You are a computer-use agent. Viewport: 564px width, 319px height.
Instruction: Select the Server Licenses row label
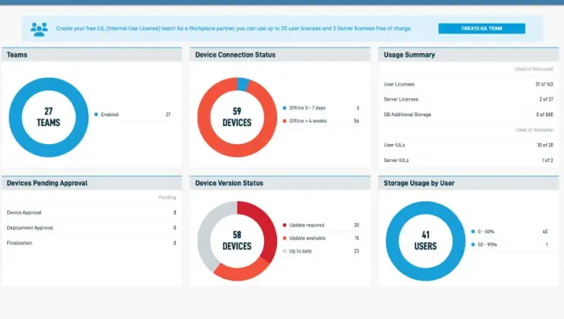(x=401, y=99)
